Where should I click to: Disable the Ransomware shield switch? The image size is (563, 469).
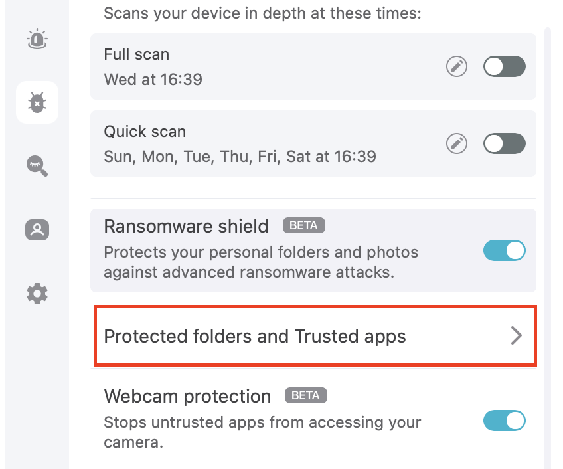click(x=505, y=250)
